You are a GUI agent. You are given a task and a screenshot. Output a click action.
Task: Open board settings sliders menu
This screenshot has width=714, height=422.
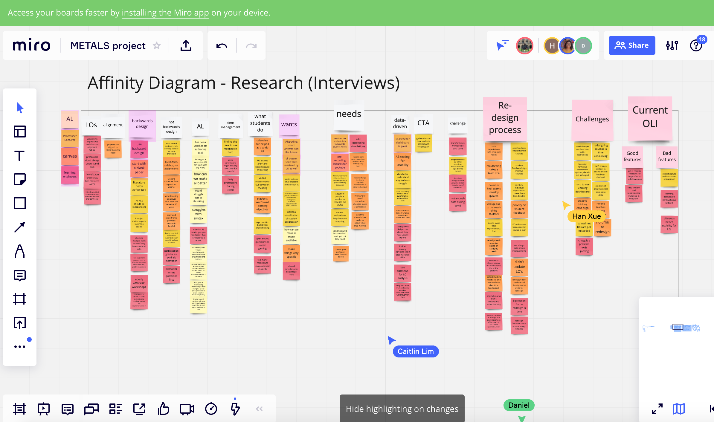click(672, 45)
